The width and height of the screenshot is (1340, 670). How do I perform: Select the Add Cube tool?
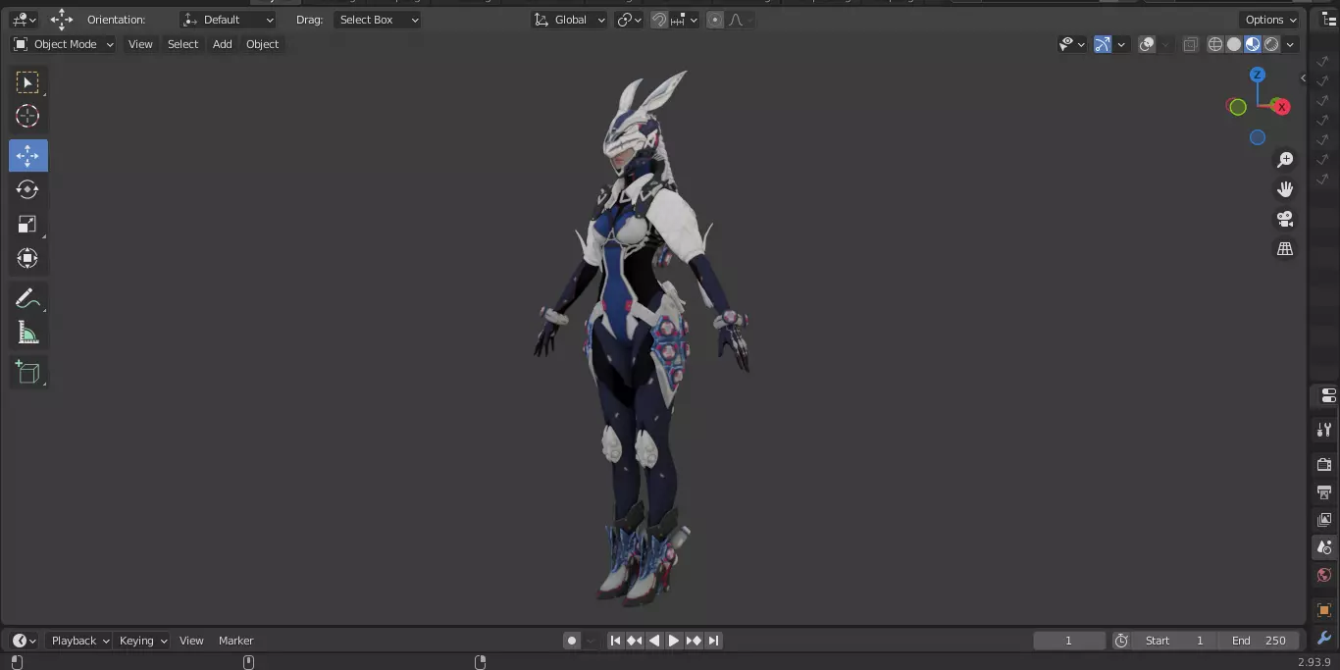pyautogui.click(x=27, y=372)
